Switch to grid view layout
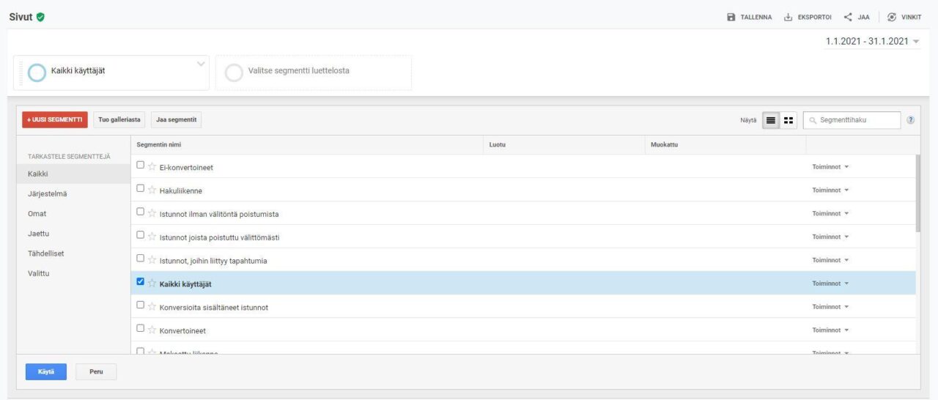 [789, 120]
